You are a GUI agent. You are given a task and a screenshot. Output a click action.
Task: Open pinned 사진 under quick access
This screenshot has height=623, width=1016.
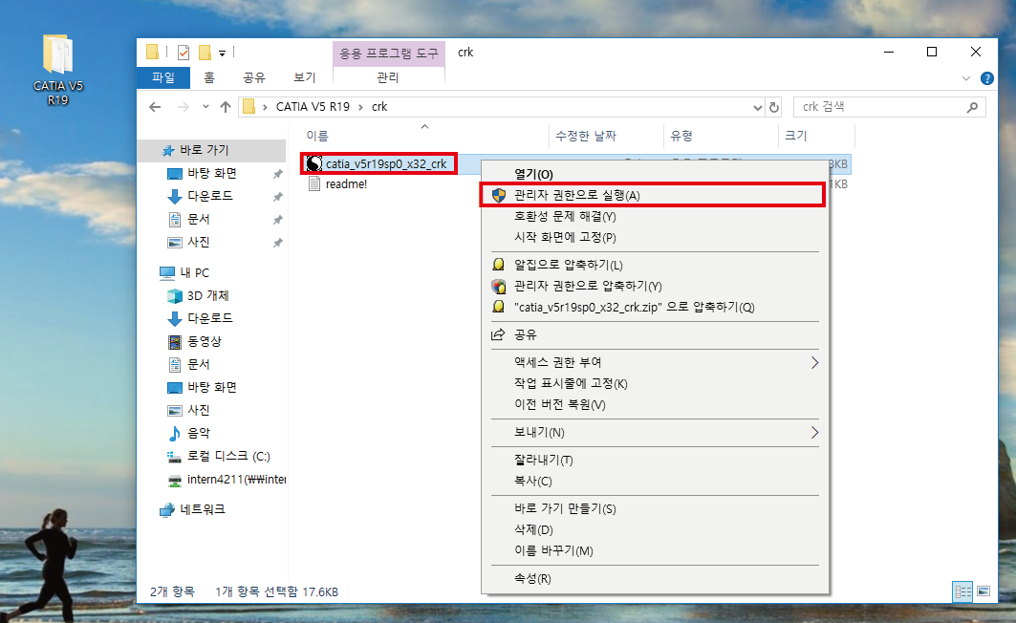(x=198, y=242)
